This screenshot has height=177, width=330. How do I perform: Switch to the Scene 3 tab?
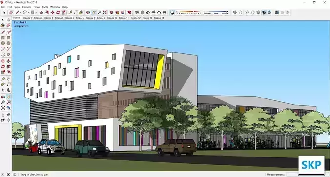(38, 18)
